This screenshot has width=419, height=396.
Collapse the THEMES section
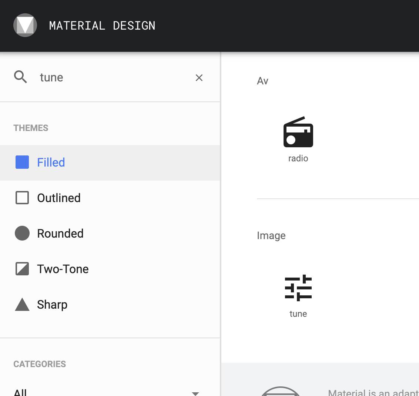(31, 128)
